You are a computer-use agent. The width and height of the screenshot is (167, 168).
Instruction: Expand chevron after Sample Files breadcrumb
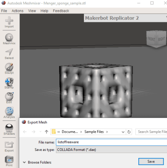coord(107,132)
